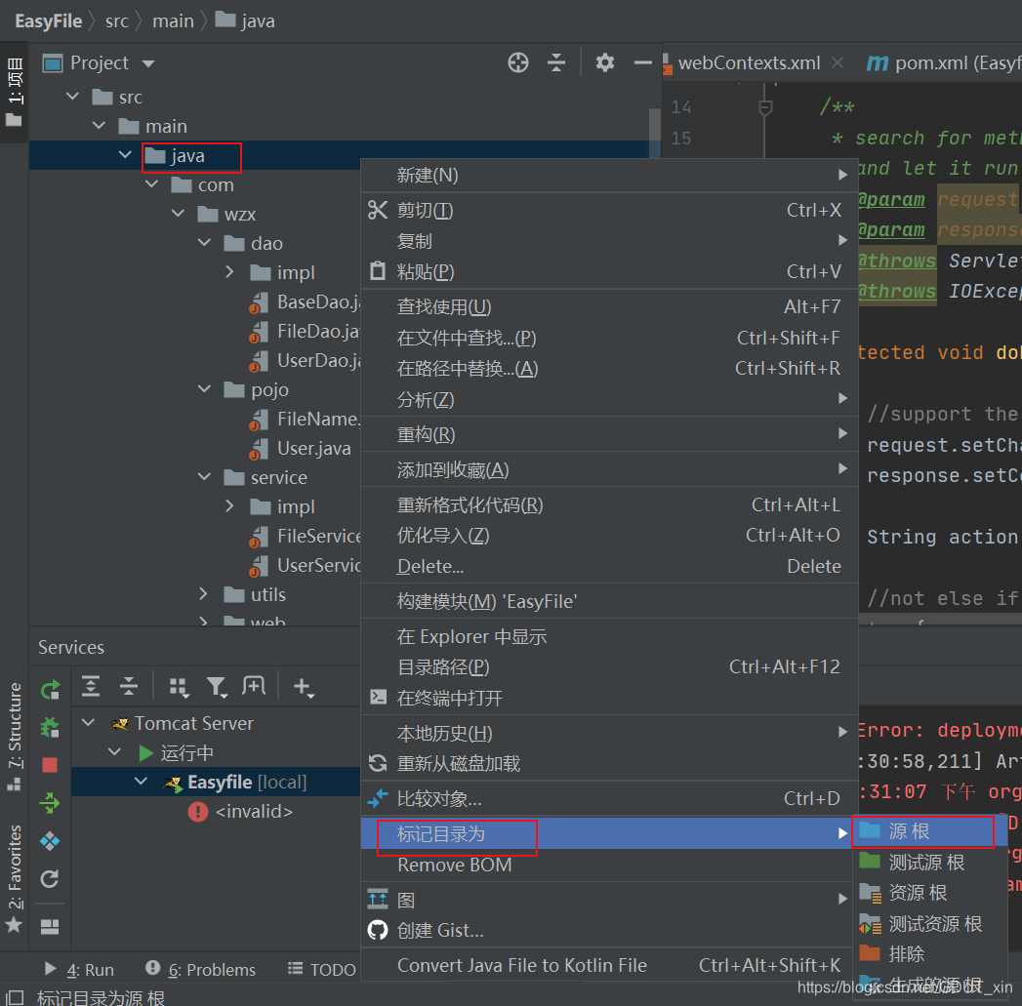
Task: Select the <invalid> artifact entry
Action: (x=240, y=811)
